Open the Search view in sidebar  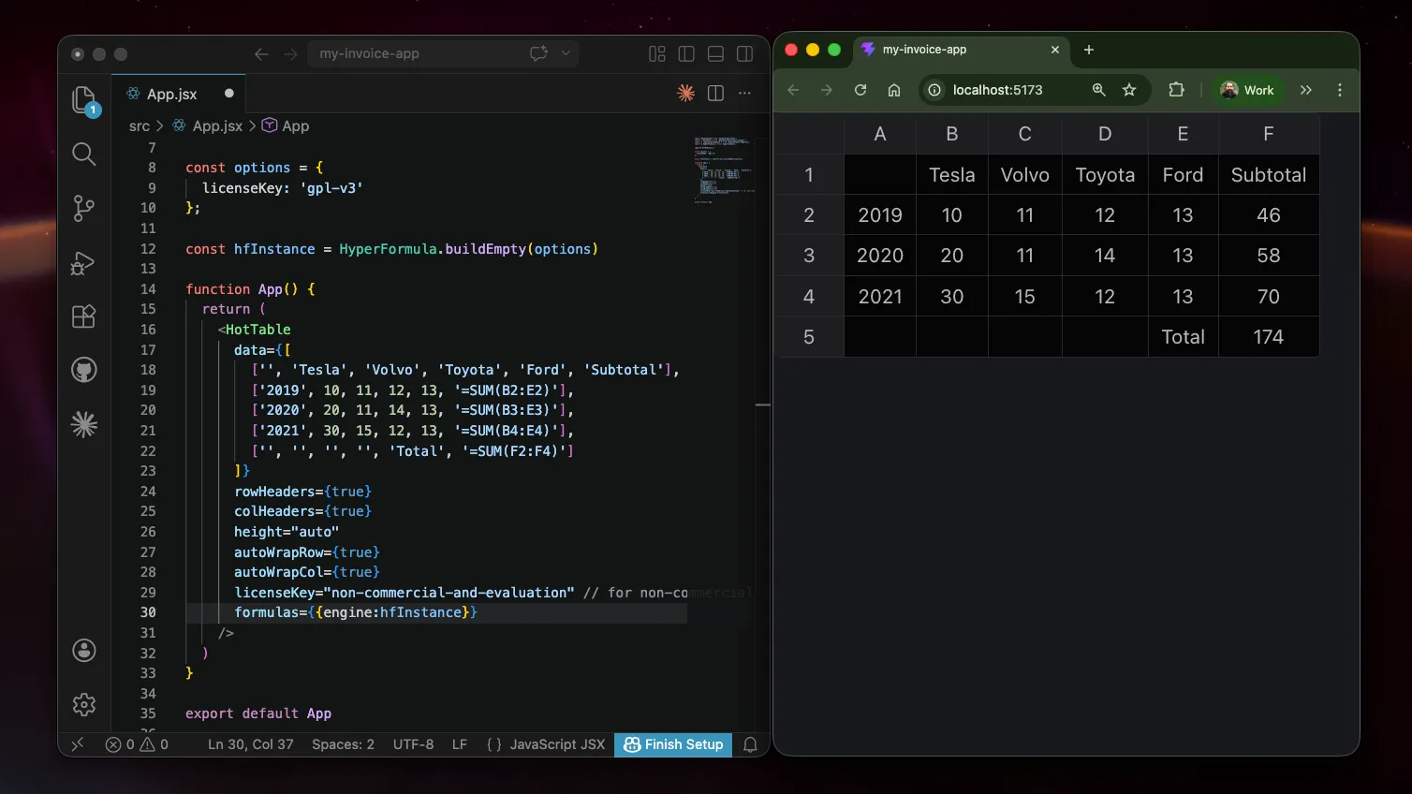pos(84,154)
